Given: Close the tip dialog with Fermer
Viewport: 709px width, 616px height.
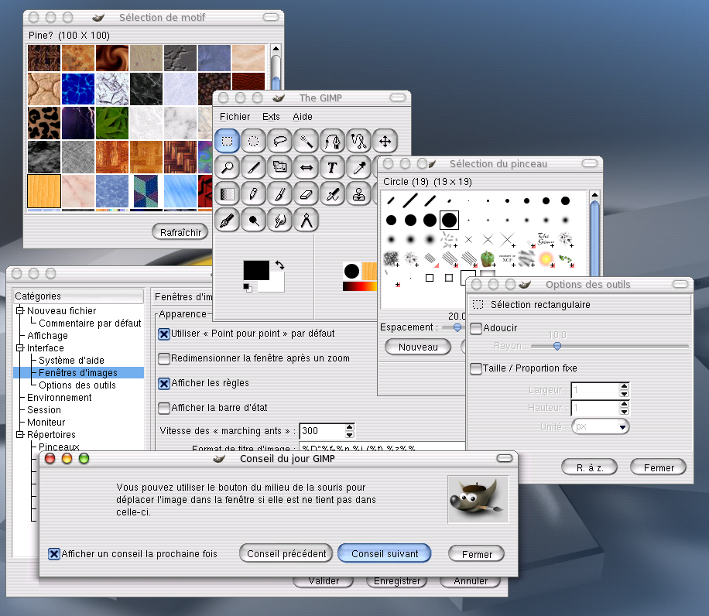Looking at the screenshot, I should click(x=477, y=554).
